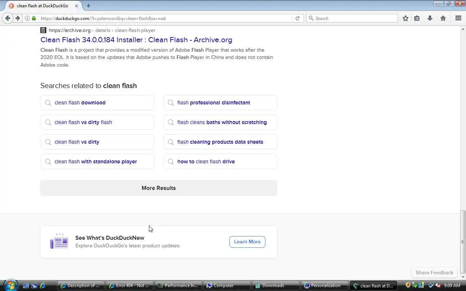Reload the page with the refresh icon
The image size is (466, 291).
point(297,18)
